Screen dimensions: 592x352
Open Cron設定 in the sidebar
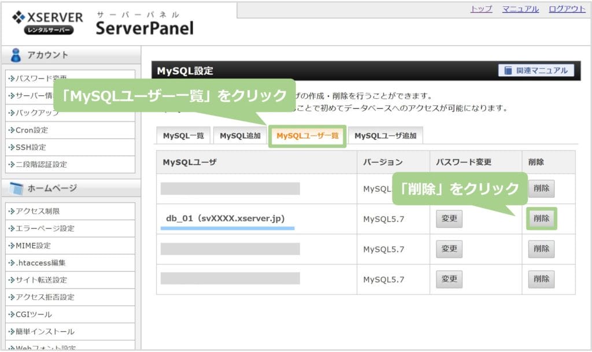click(x=32, y=130)
